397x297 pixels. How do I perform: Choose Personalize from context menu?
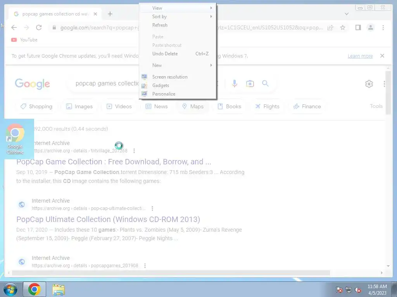178,94
